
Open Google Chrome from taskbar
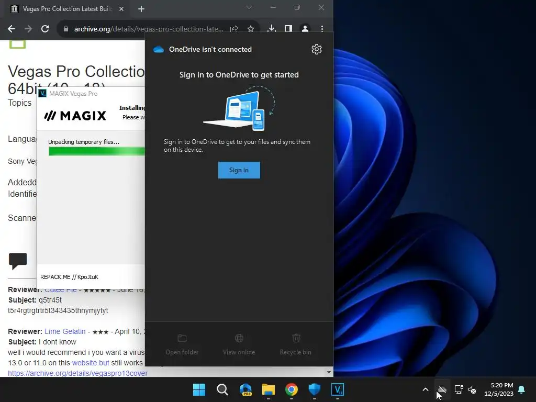click(291, 389)
